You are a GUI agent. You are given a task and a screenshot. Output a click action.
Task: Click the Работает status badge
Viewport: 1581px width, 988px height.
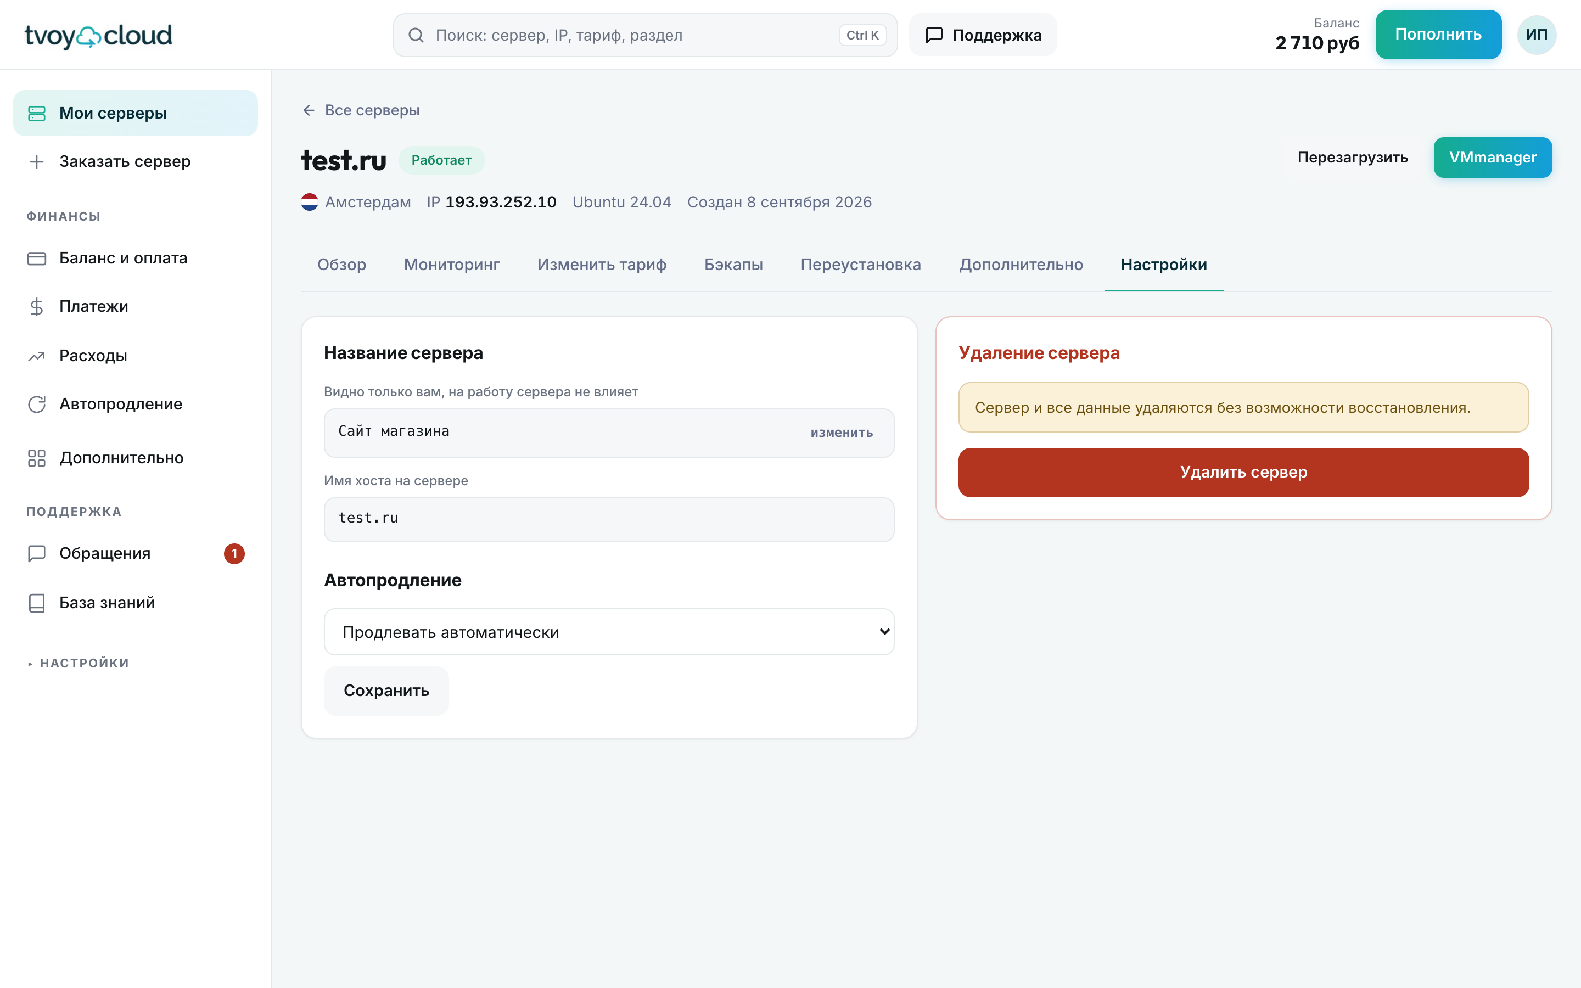click(441, 160)
